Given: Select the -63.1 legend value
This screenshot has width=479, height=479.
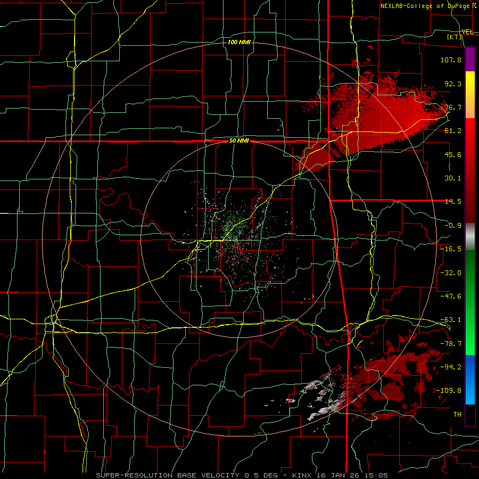Looking at the screenshot, I should [x=451, y=320].
